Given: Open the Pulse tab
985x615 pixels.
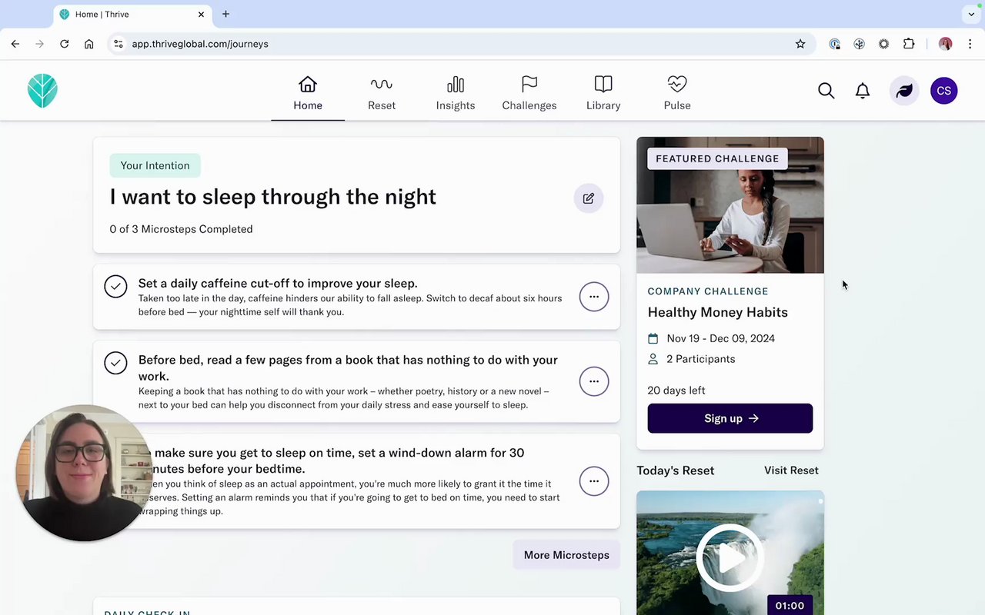Looking at the screenshot, I should tap(677, 93).
